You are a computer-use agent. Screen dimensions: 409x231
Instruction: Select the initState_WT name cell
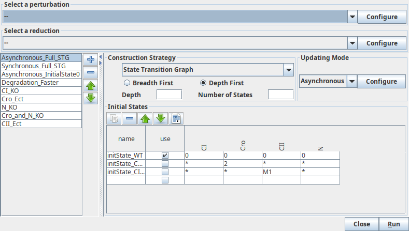click(126, 156)
